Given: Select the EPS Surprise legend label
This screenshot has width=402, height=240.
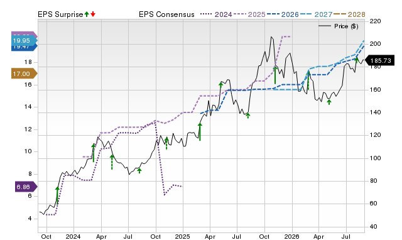Looking at the screenshot, I should (60, 14).
